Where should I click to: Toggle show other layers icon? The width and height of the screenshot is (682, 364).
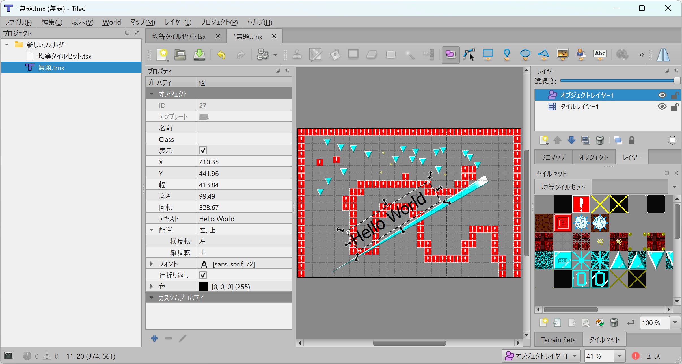tap(618, 140)
